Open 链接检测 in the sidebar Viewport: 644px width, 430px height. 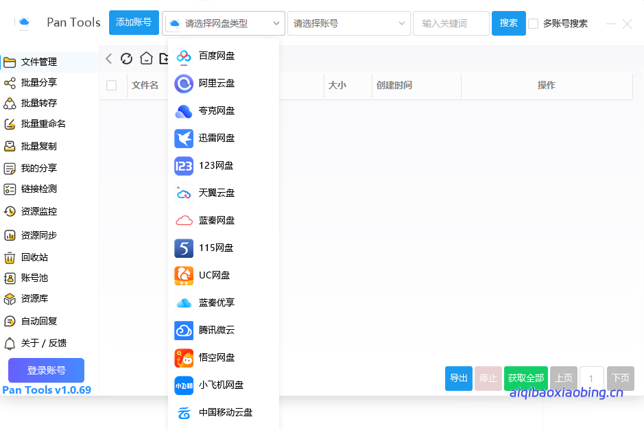tap(39, 189)
